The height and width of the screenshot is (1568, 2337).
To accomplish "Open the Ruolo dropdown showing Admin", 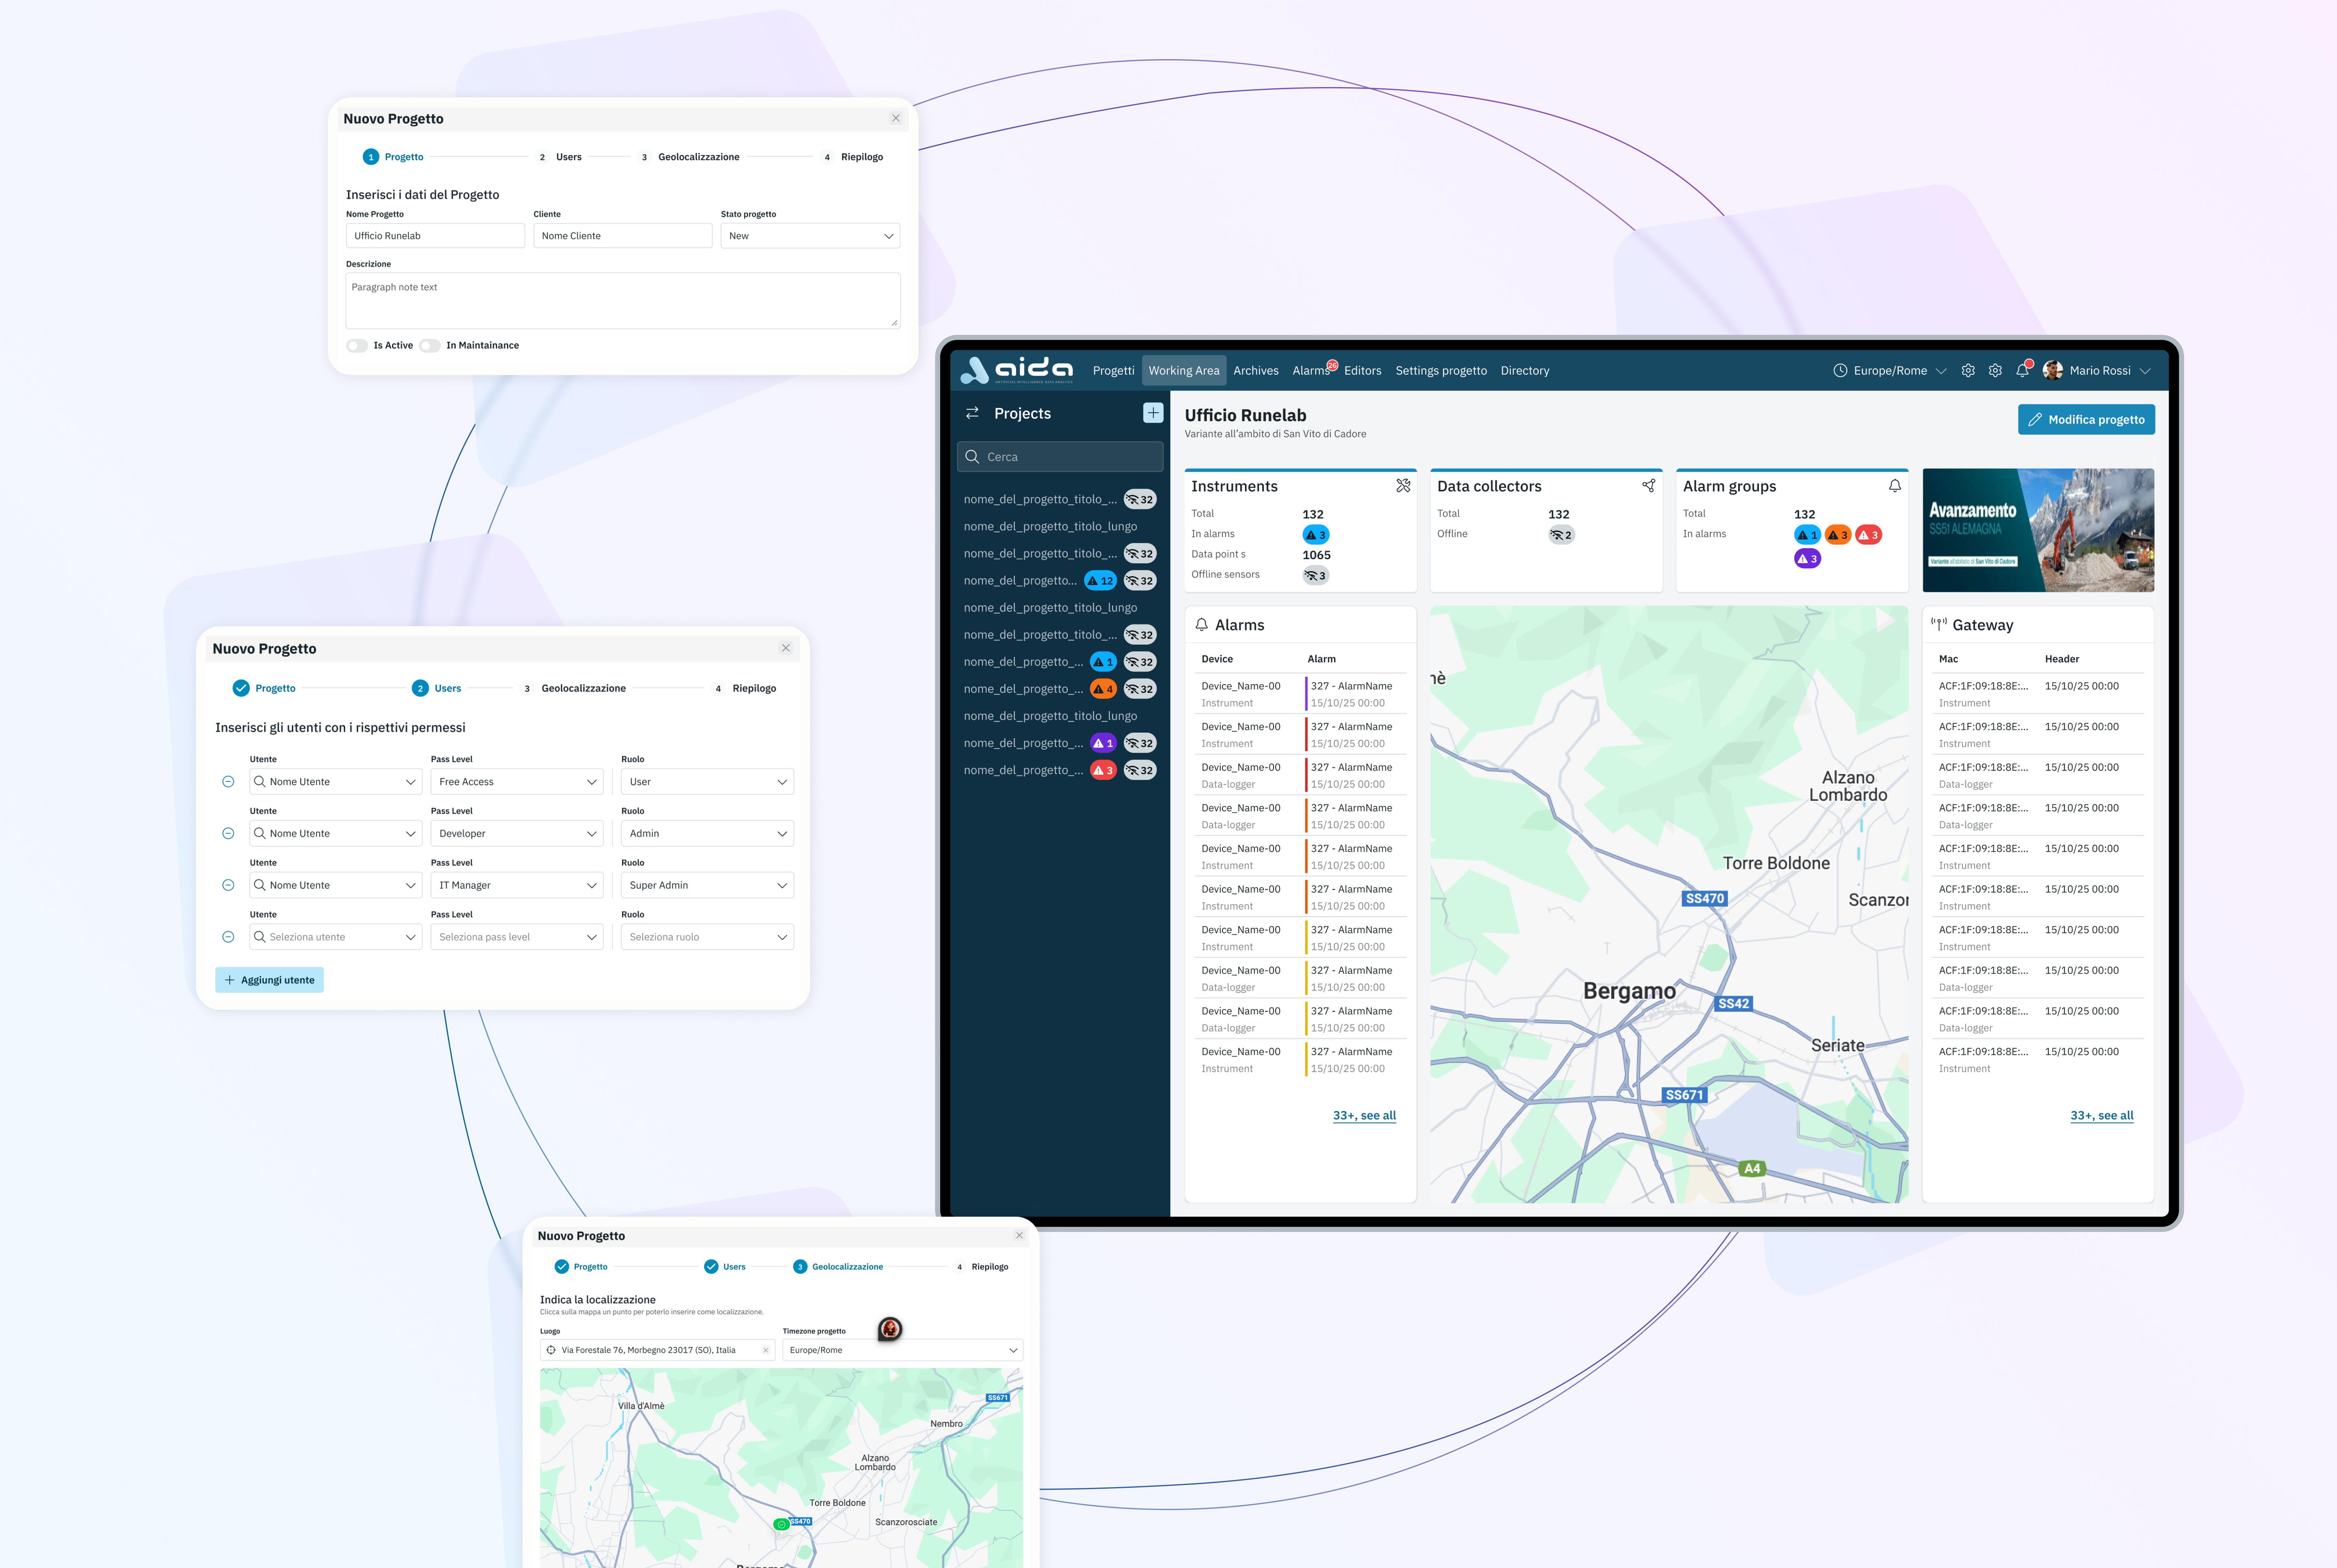I will click(707, 834).
